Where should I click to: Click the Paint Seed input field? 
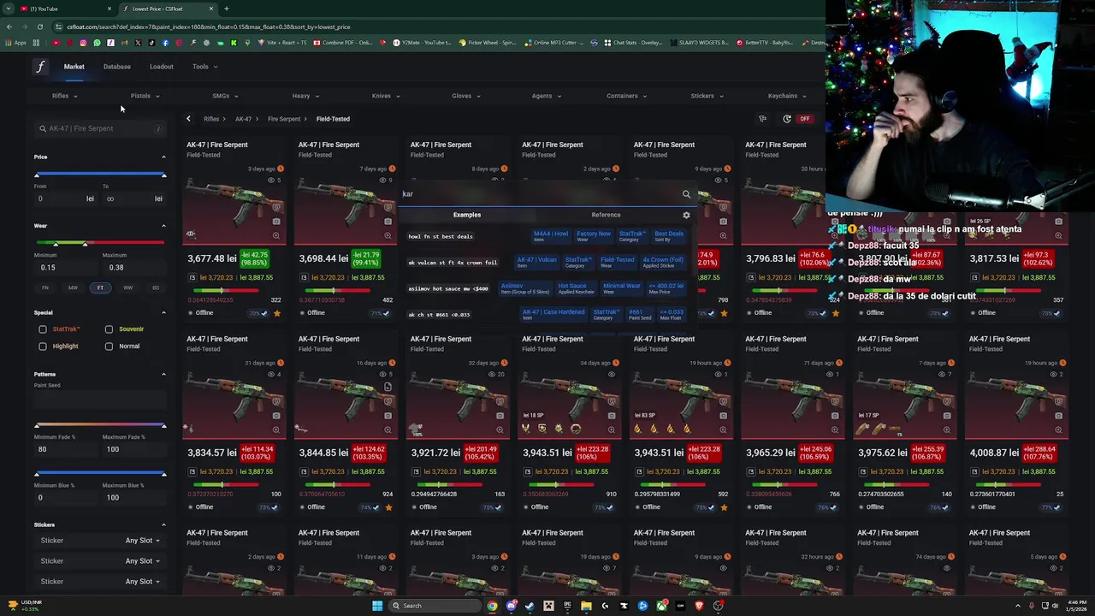(x=99, y=398)
